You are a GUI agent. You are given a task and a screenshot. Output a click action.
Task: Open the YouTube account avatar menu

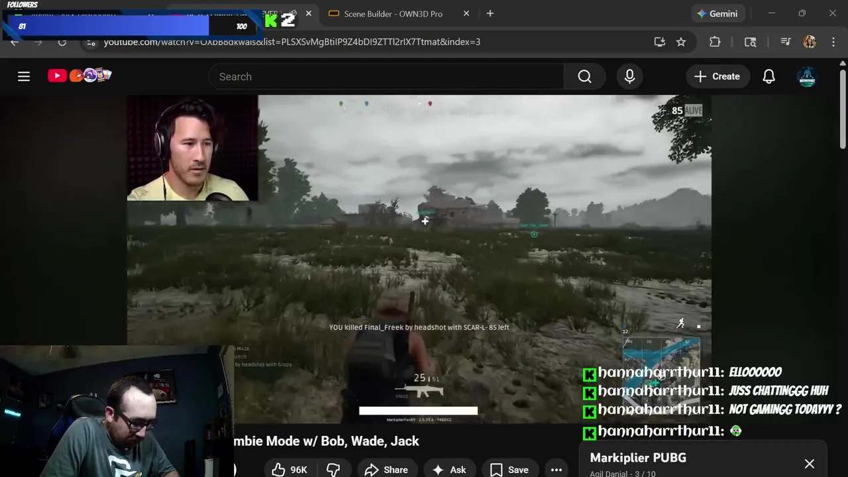(807, 77)
